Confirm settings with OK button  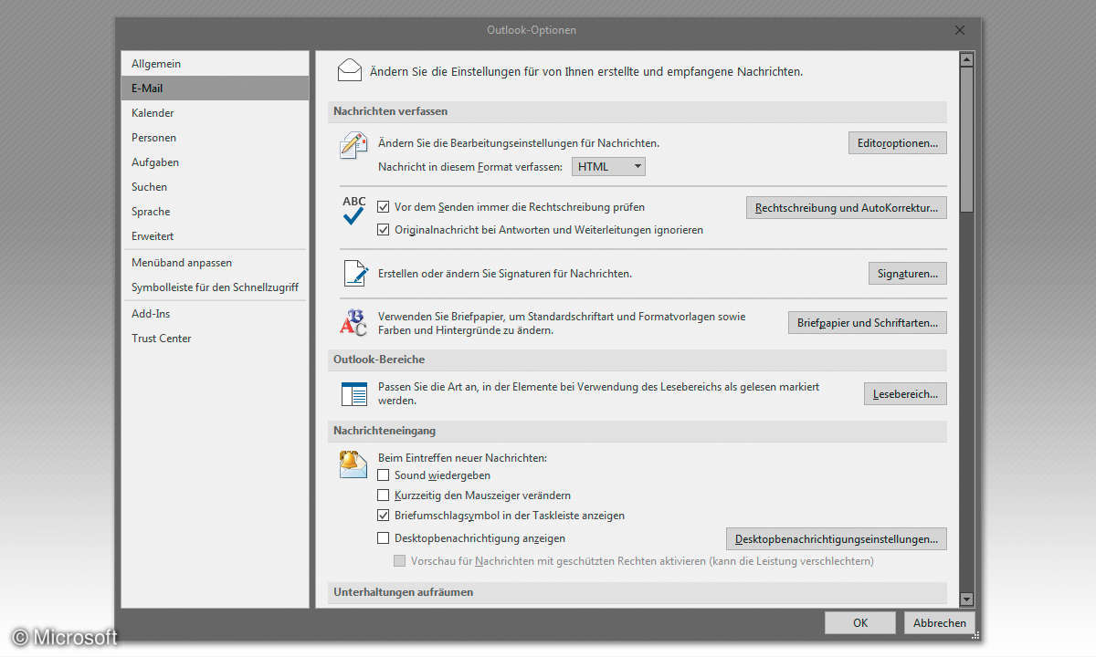coord(860,623)
